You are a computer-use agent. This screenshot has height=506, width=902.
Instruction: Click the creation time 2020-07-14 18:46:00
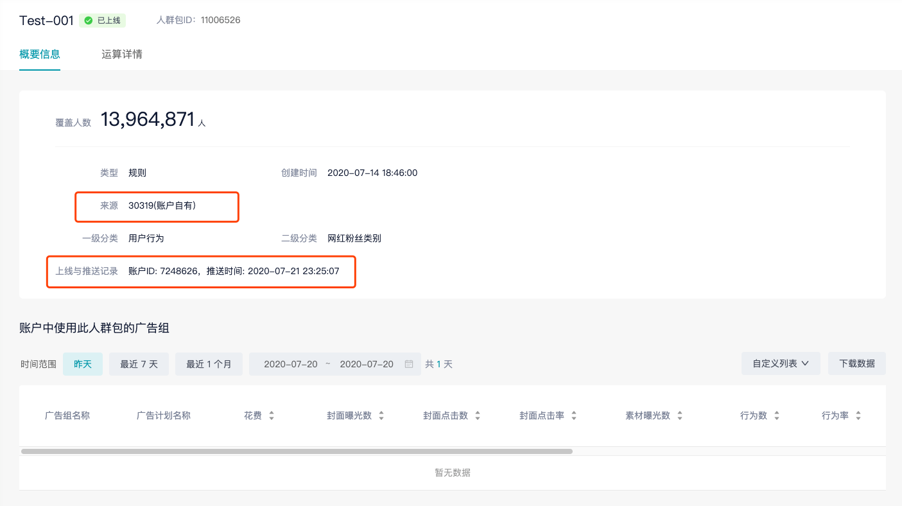pos(372,173)
